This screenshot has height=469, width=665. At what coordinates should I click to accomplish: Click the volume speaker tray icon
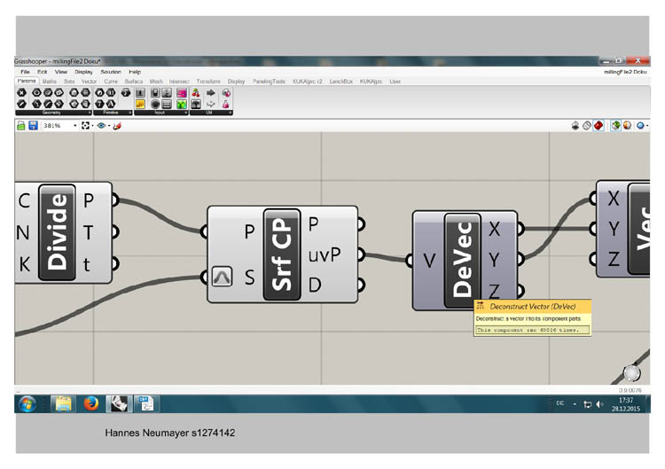[599, 404]
